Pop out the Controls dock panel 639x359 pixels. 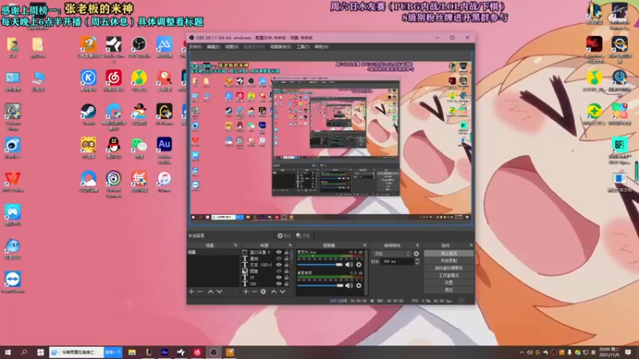click(471, 246)
